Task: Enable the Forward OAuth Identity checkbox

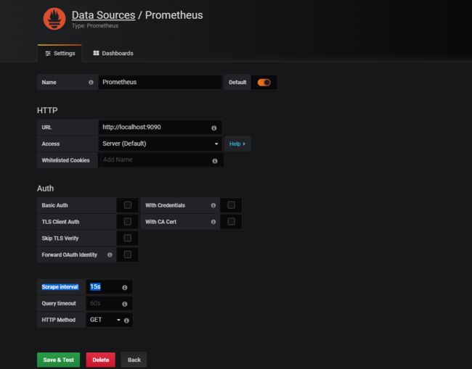Action: (x=128, y=254)
